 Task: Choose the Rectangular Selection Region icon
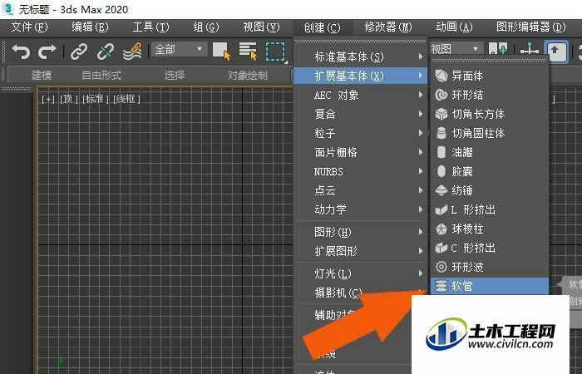pyautogui.click(x=275, y=52)
